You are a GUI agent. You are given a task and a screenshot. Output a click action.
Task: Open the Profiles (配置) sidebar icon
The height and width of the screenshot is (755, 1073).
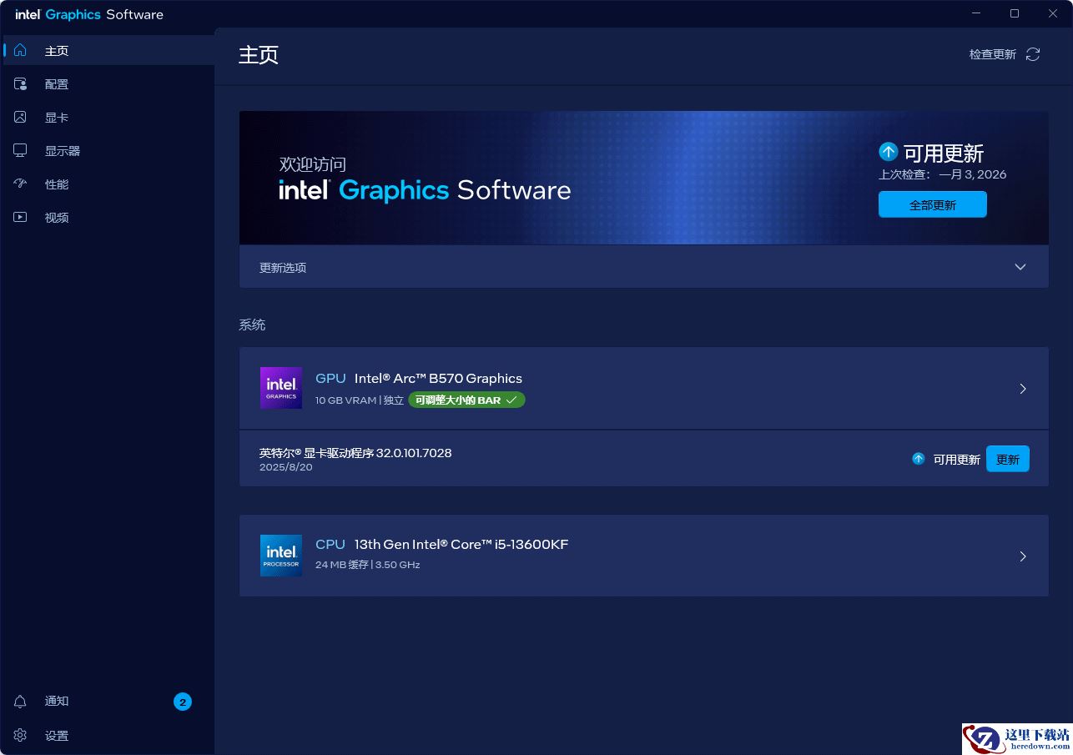point(20,84)
